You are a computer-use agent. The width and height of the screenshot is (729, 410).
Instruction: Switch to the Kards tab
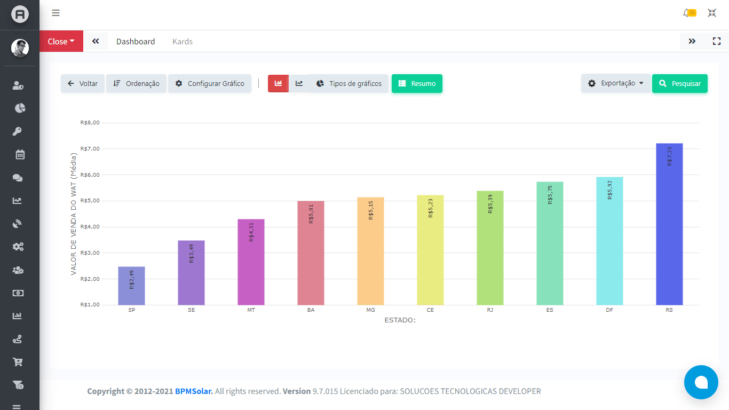click(x=182, y=41)
